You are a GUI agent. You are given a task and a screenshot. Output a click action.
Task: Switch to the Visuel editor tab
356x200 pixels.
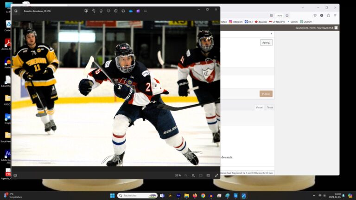pos(259,107)
